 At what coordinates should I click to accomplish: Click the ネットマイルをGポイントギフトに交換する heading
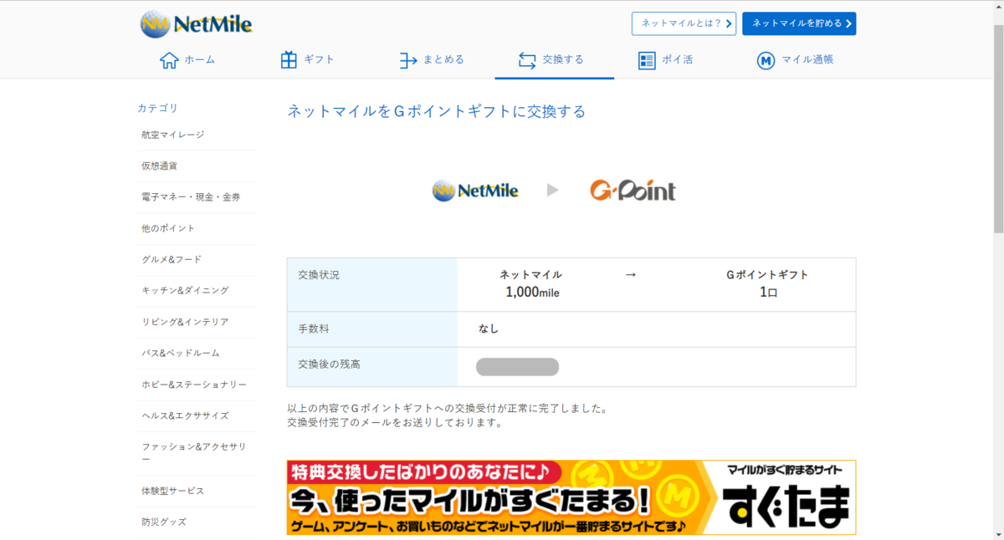point(437,111)
